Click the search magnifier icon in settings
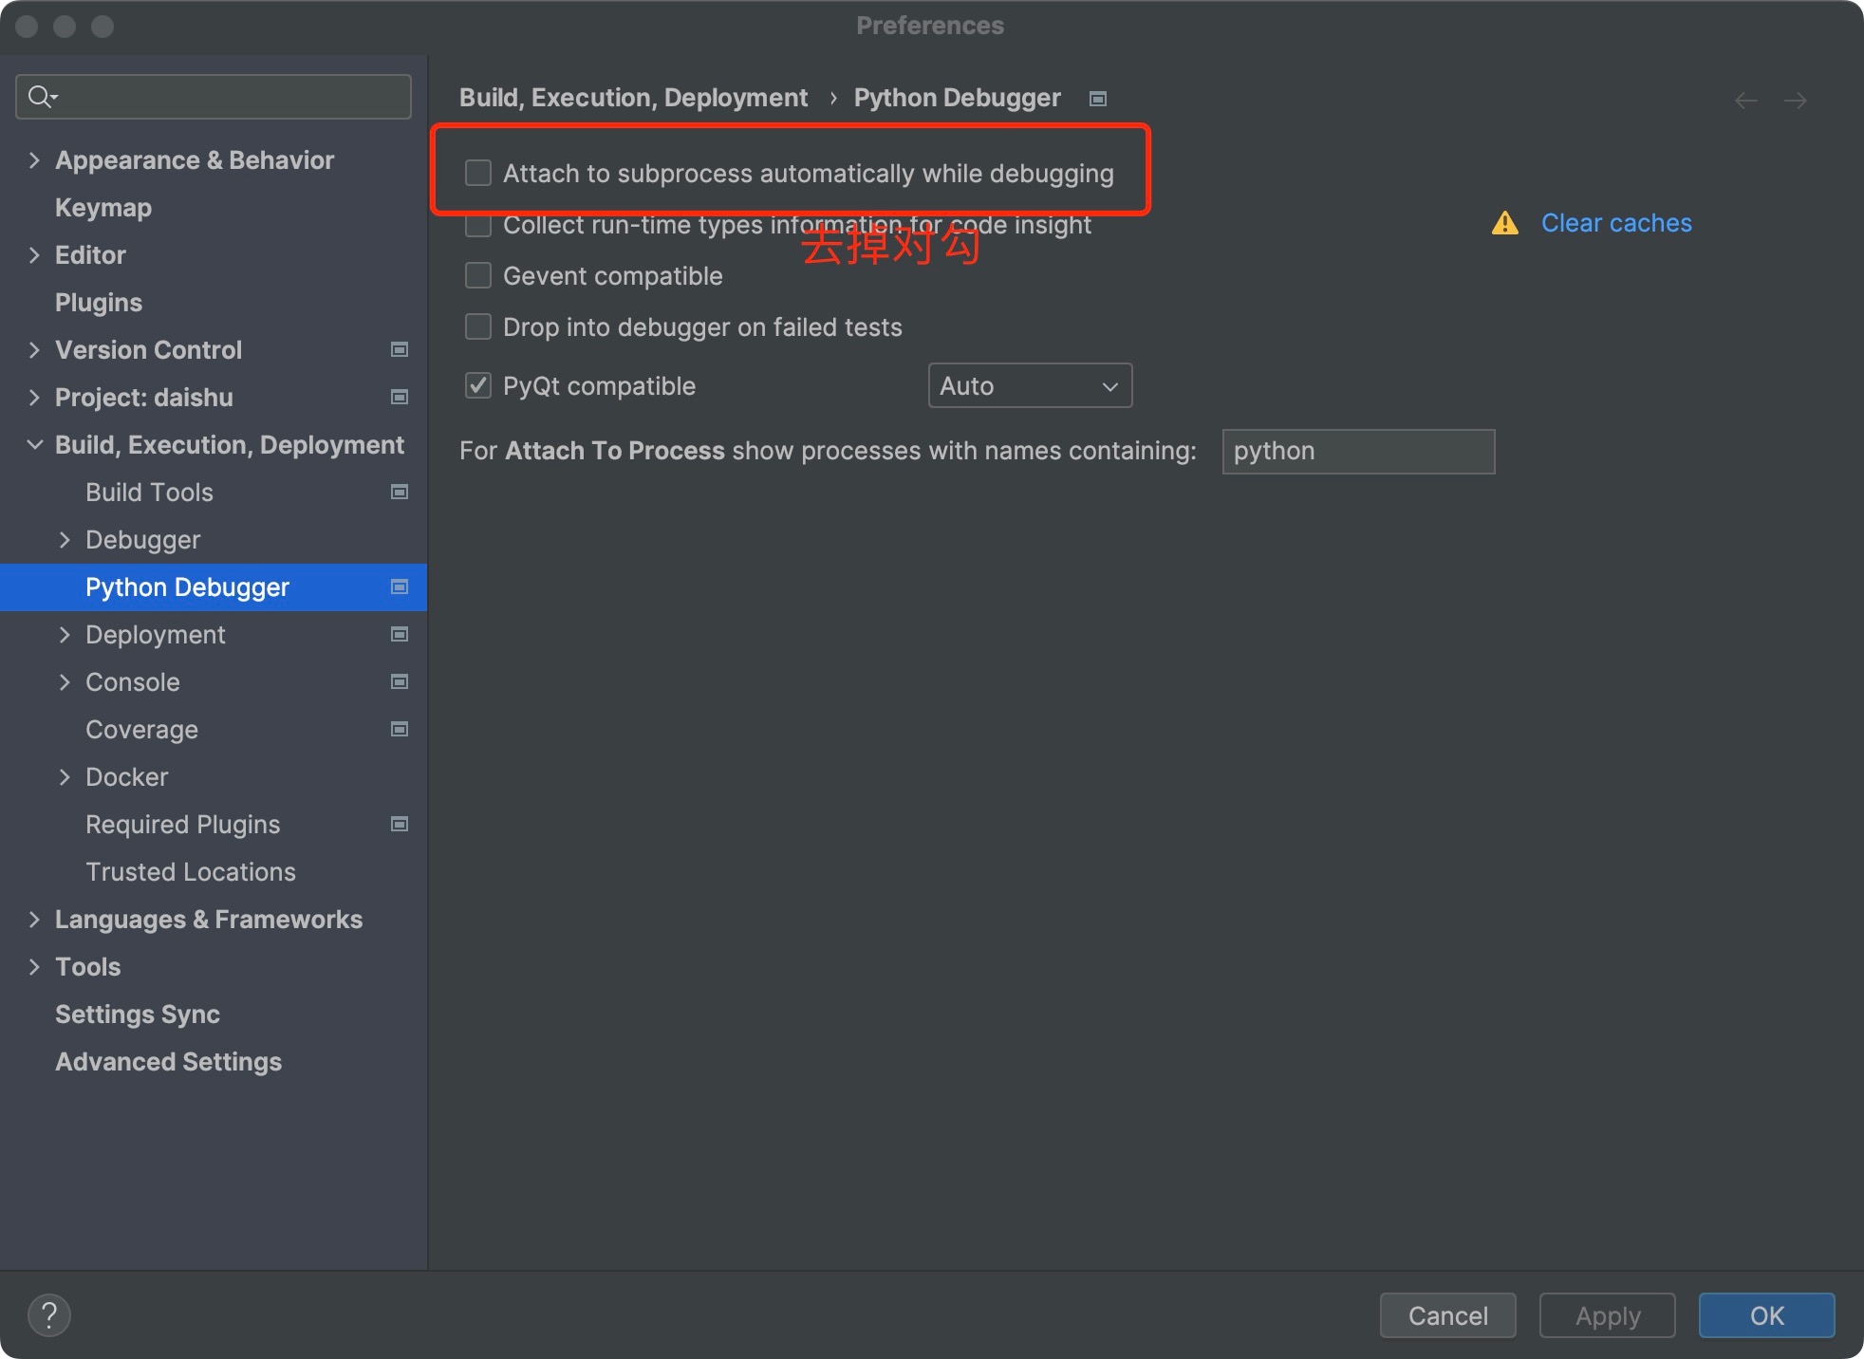Image resolution: width=1864 pixels, height=1359 pixels. tap(42, 97)
